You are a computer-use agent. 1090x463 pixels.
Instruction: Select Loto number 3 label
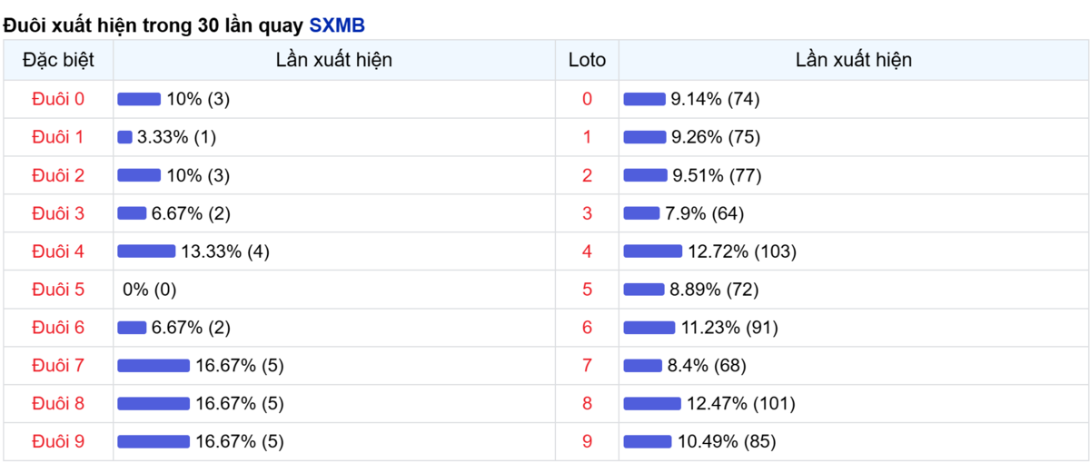pos(587,213)
